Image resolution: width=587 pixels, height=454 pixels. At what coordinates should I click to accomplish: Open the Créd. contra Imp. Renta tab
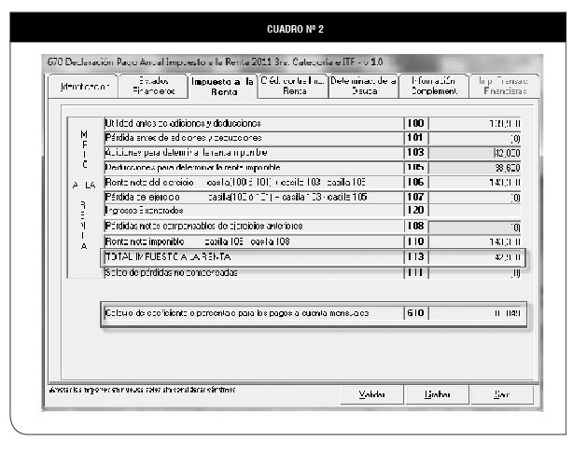click(x=293, y=87)
